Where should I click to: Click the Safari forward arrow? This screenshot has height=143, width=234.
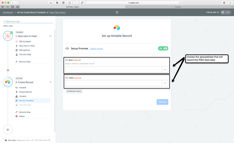point(16,3)
